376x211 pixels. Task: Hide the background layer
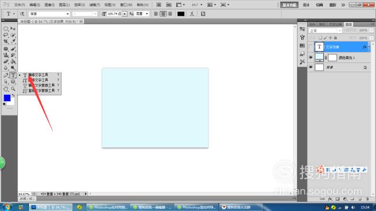(311, 67)
